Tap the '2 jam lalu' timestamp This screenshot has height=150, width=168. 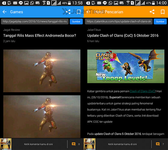tap(9, 41)
